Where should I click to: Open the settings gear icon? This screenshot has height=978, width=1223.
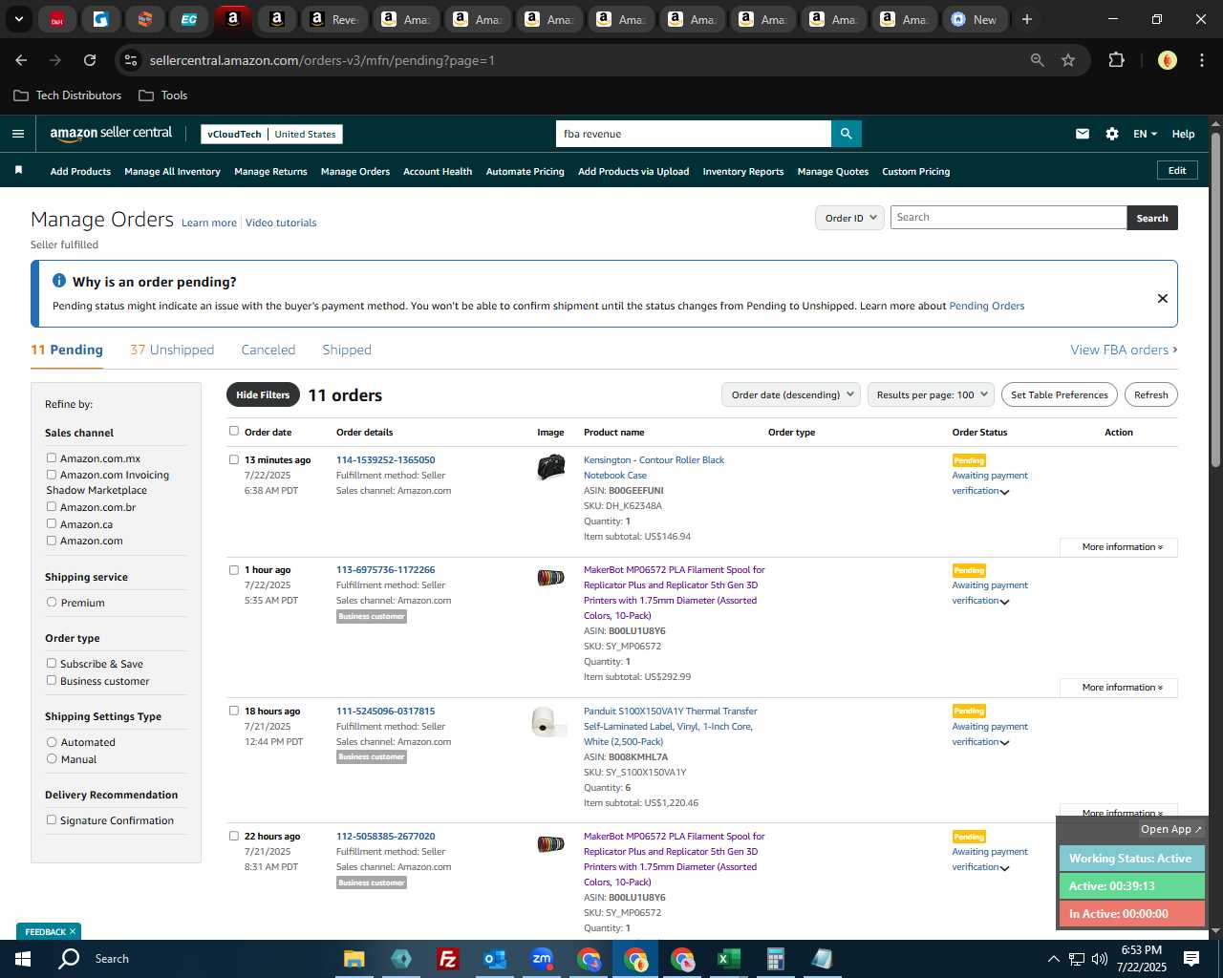pyautogui.click(x=1112, y=134)
